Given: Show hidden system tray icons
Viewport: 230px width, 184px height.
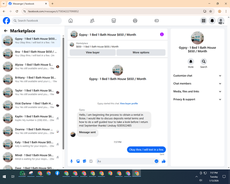Looking at the screenshot, I should coord(196,177).
